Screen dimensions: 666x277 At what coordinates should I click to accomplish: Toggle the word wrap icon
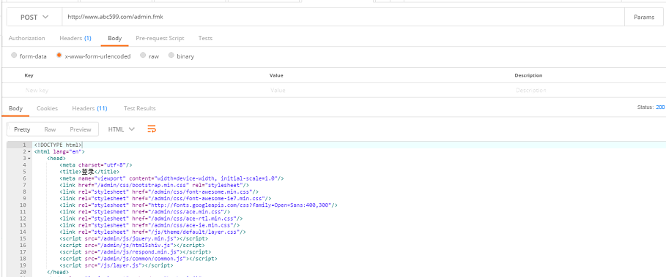152,129
